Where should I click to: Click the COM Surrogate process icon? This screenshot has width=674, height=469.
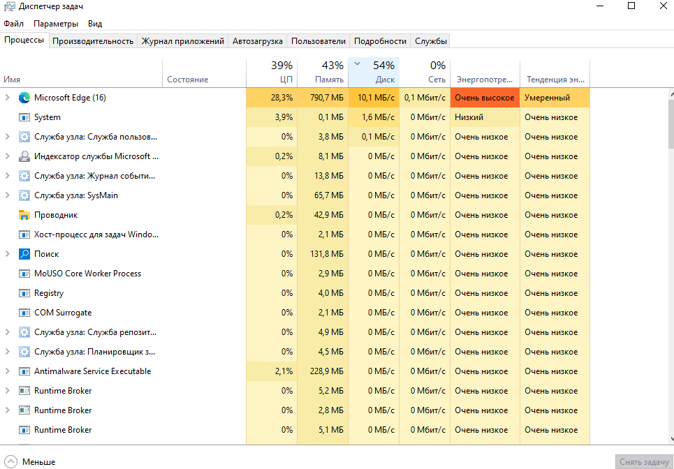coord(24,313)
